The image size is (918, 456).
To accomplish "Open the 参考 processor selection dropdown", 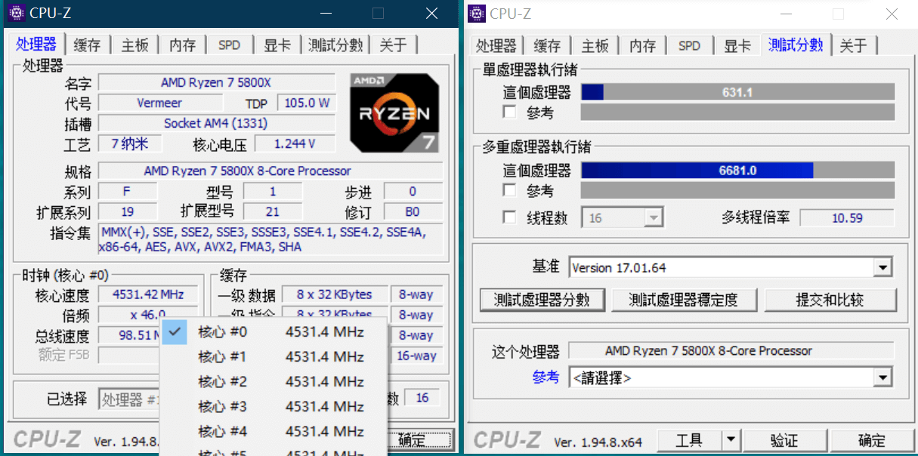I will (881, 377).
